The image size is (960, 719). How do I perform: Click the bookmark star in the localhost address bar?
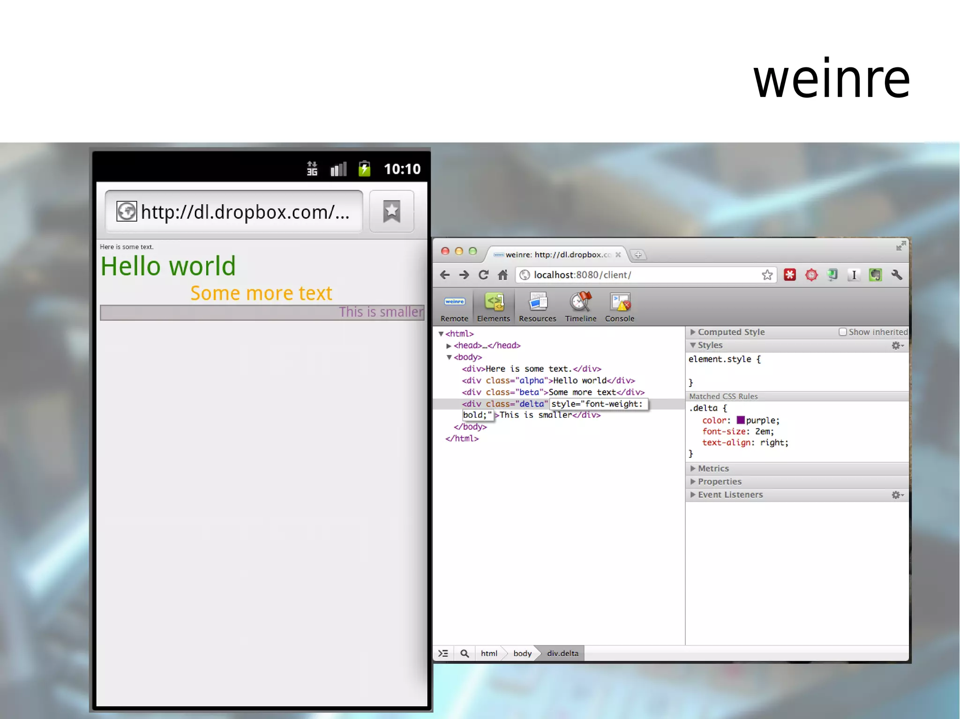[x=767, y=275]
